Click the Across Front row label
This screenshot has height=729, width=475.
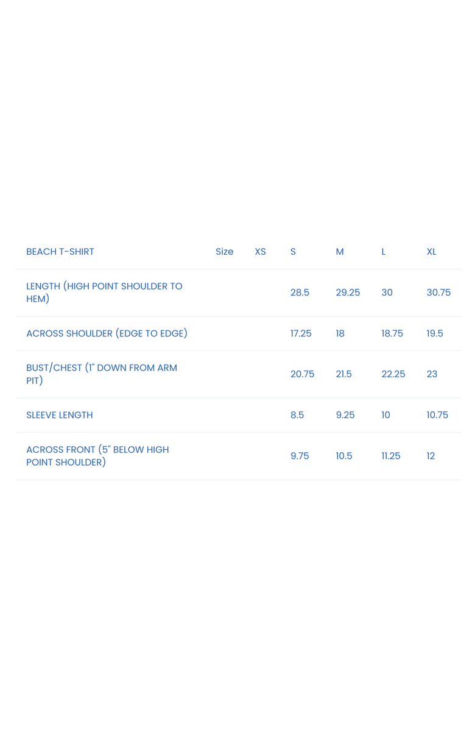point(97,456)
